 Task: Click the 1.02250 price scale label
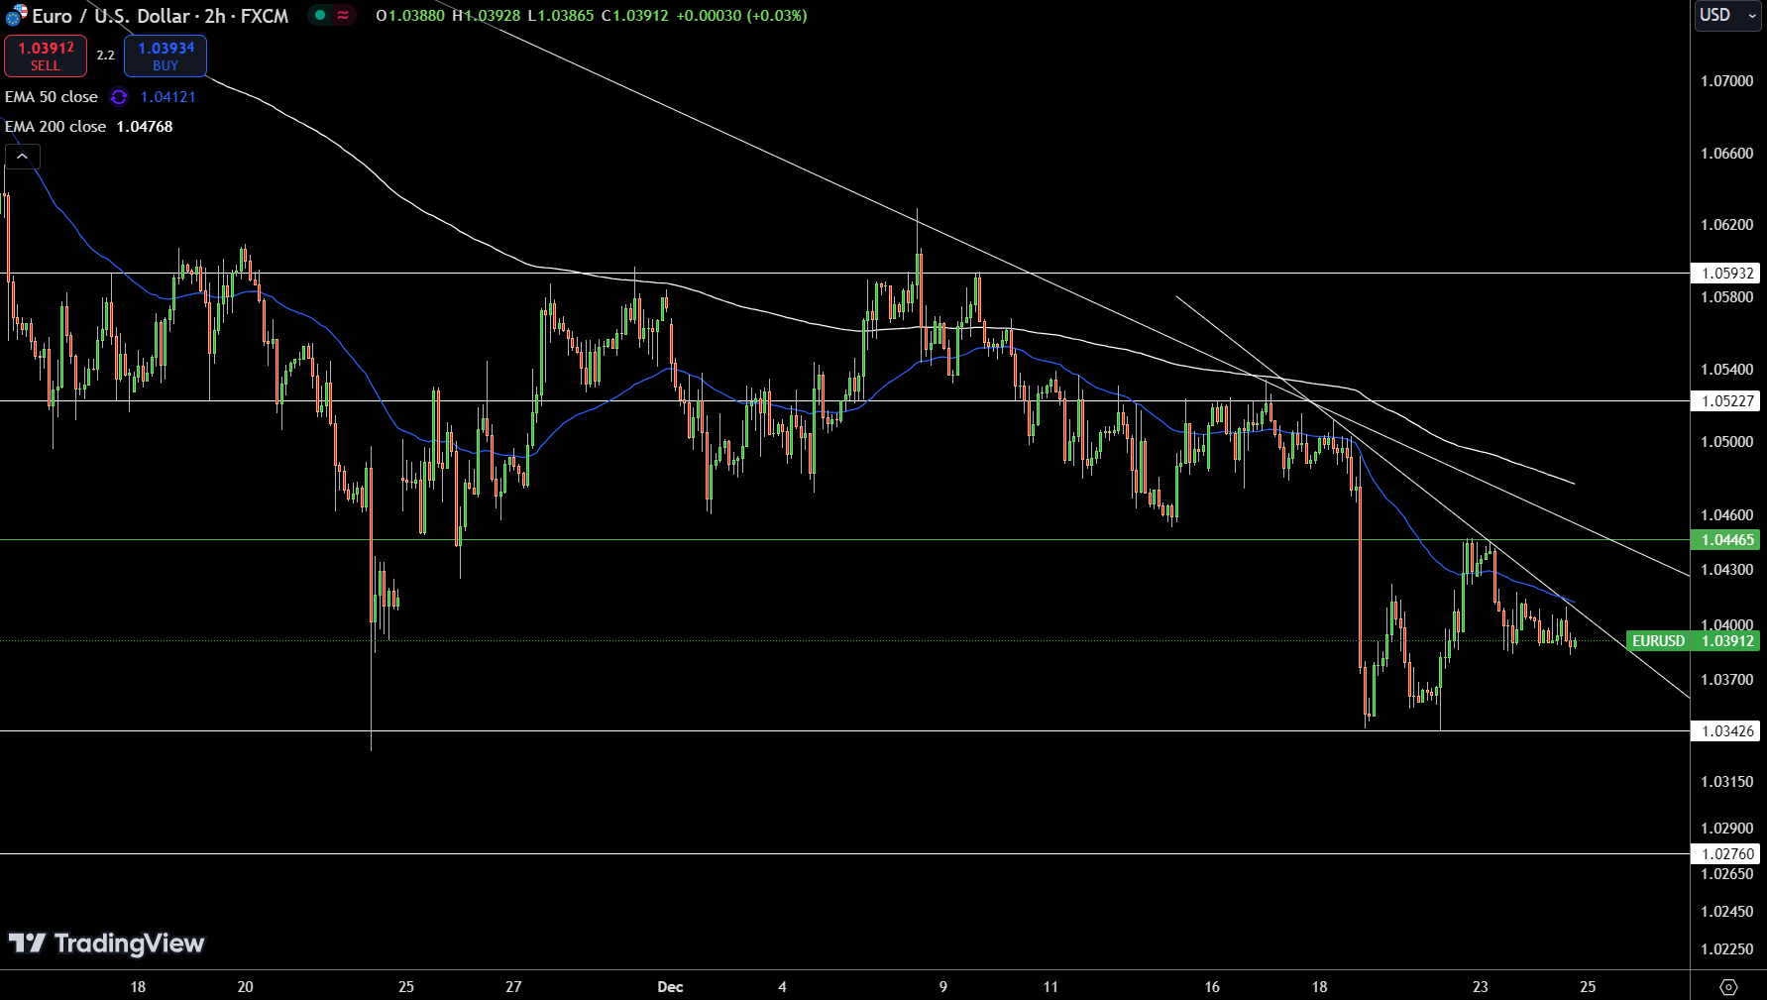pyautogui.click(x=1726, y=949)
